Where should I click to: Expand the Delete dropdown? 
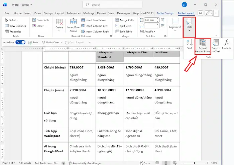point(59,26)
